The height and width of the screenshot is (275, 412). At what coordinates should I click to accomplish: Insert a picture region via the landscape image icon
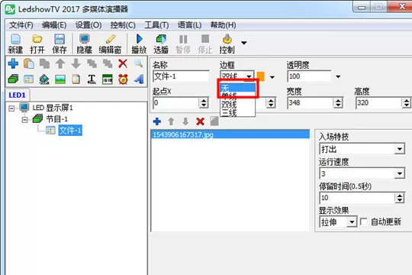coord(60,79)
